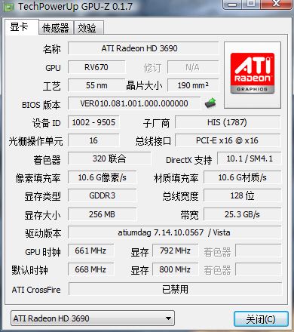This screenshot has height=332, width=294.
Task: Click the DirectX 支持 label
Action: (189, 160)
